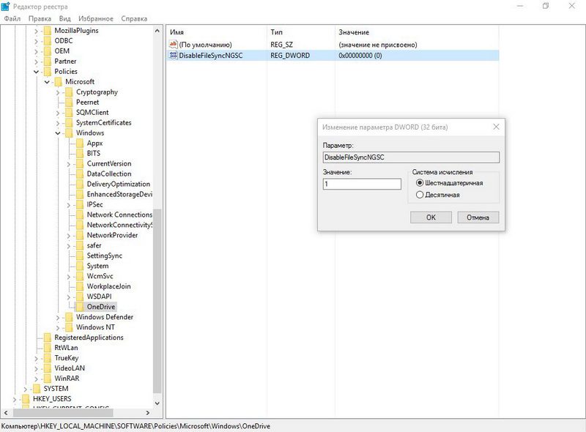
Task: Click the RegisteredApplications folder icon
Action: [x=47, y=338]
